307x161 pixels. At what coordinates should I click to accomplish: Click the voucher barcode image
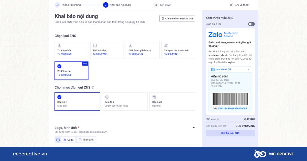230,99
